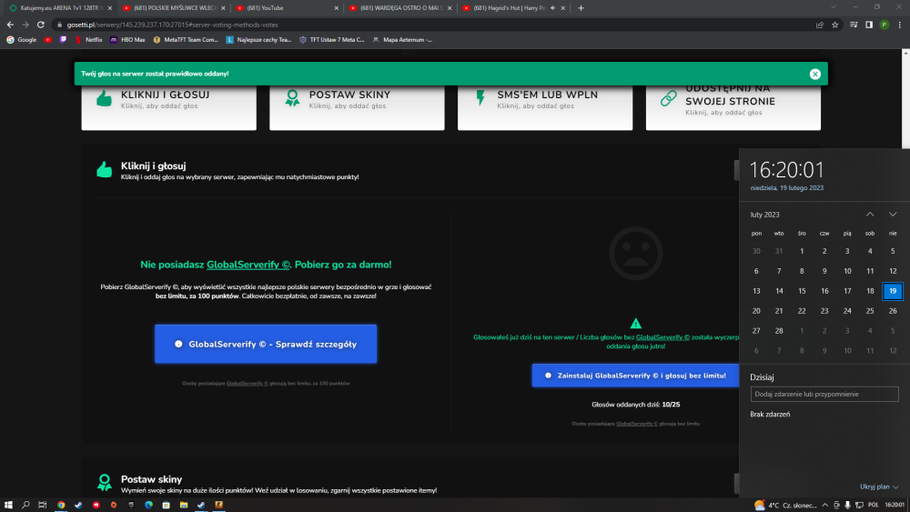The width and height of the screenshot is (910, 512).
Task: Reload the current page
Action: click(x=41, y=25)
